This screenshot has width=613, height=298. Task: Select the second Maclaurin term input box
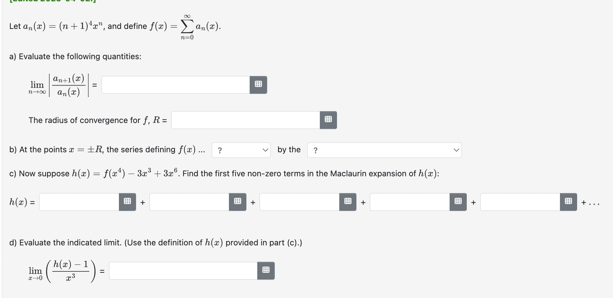(189, 202)
